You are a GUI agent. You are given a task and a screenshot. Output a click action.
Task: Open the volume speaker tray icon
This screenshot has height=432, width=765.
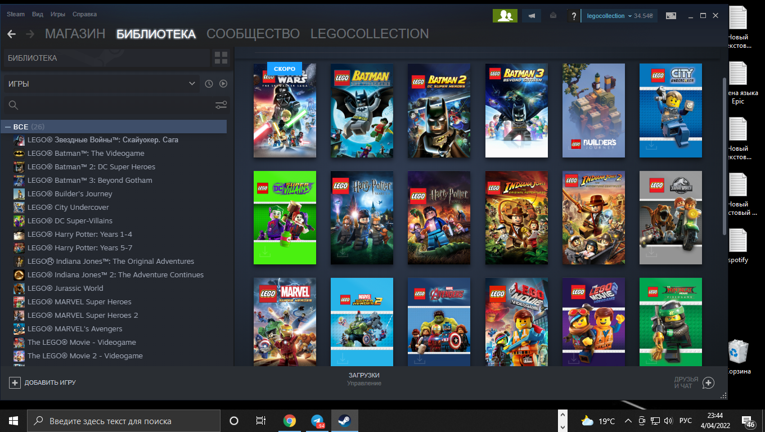[668, 421]
